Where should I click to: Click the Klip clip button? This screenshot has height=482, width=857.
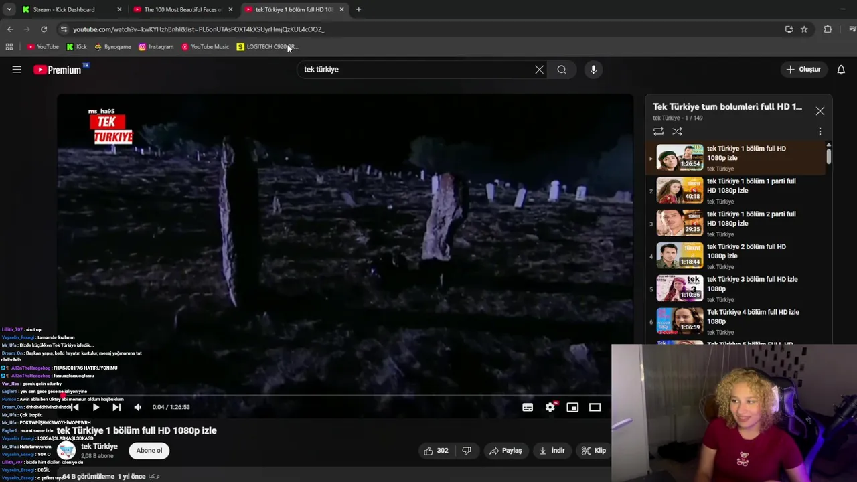click(x=594, y=451)
